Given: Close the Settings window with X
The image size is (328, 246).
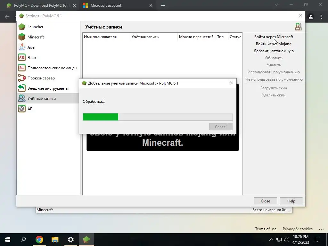Looking at the screenshot, I should click(x=300, y=16).
